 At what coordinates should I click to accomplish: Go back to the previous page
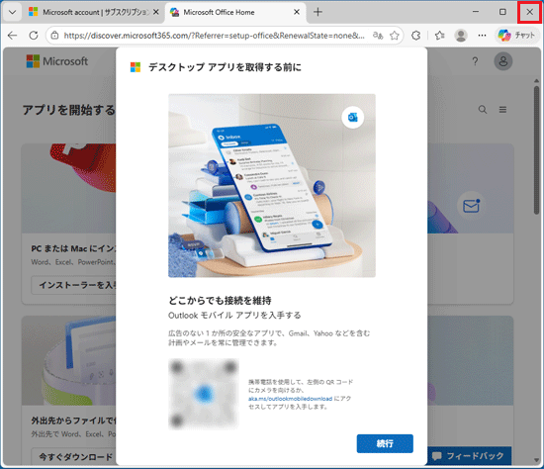pos(13,35)
